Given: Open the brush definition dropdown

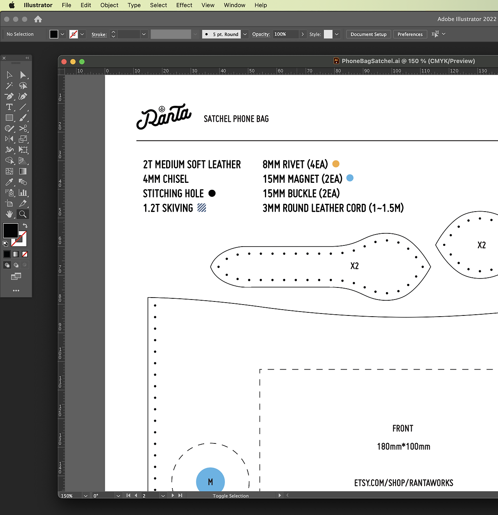Looking at the screenshot, I should point(245,34).
